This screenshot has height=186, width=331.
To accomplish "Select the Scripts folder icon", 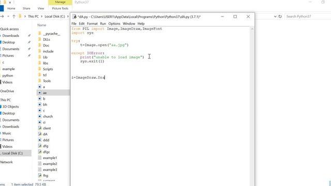I will pyautogui.click(x=39, y=69).
